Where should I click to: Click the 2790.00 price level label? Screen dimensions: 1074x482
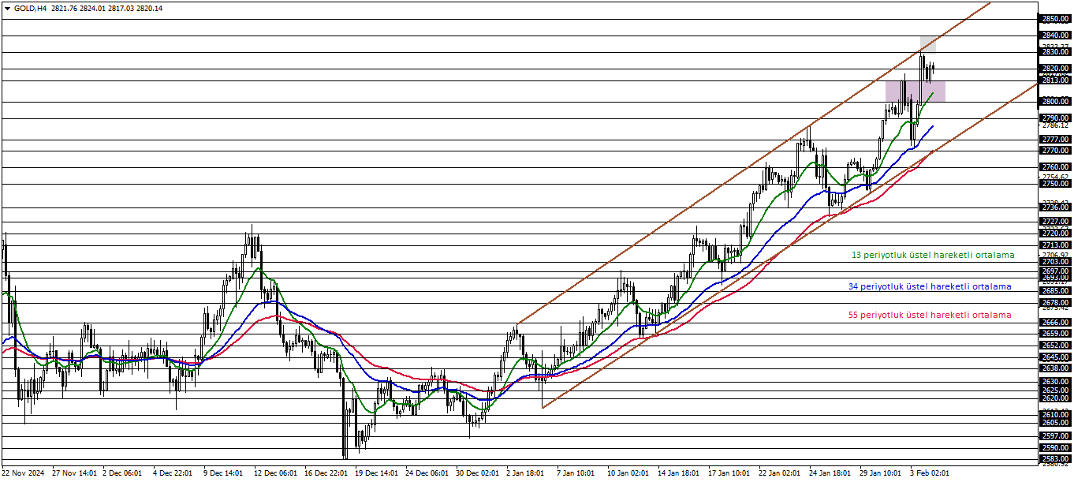click(1055, 118)
